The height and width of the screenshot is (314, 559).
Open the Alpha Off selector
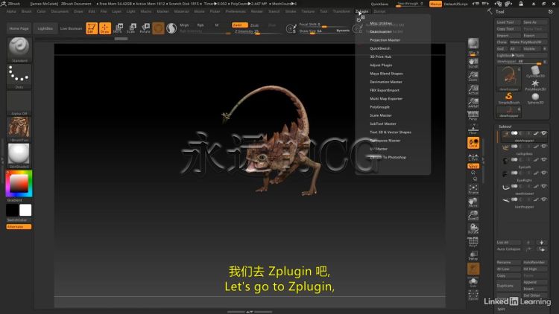[19, 101]
